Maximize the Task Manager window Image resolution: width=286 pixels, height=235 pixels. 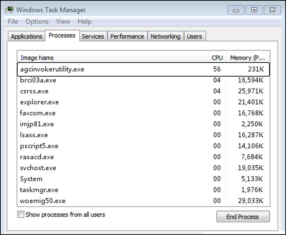tap(254, 10)
